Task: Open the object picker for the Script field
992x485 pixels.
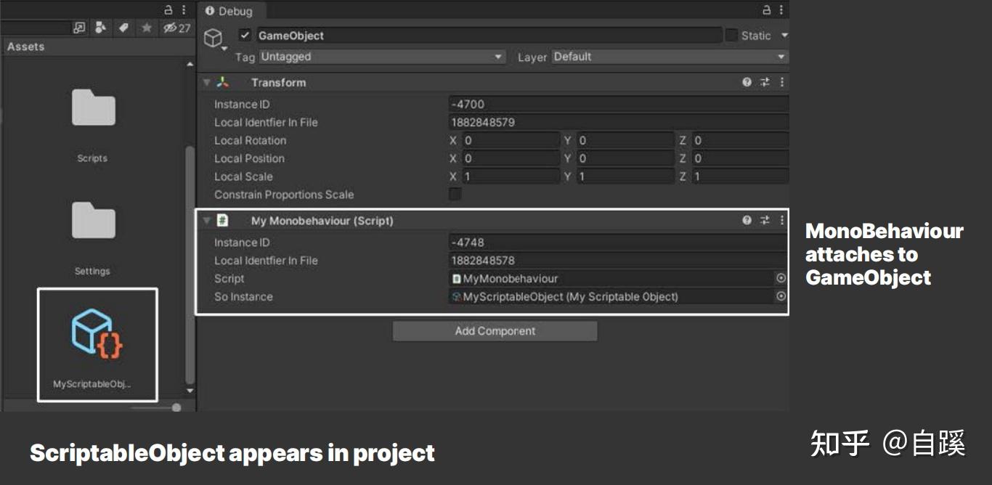Action: (x=781, y=278)
